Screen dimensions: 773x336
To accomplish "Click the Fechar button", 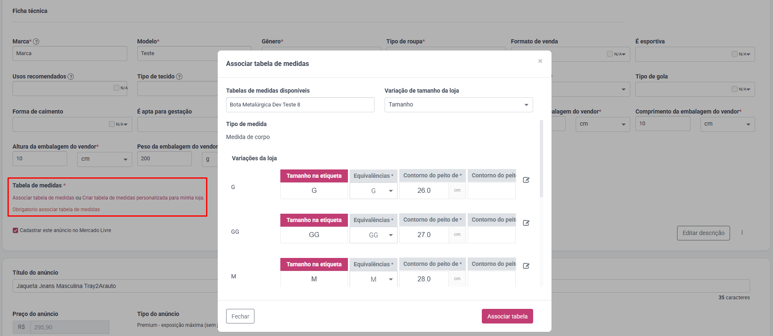I will (240, 316).
